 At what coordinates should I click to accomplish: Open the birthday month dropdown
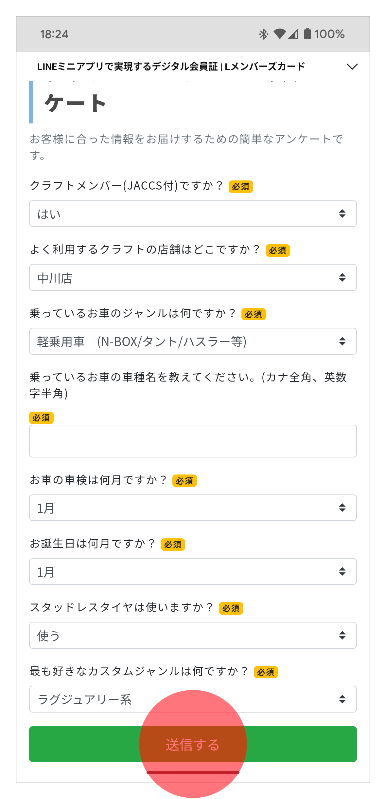point(193,571)
